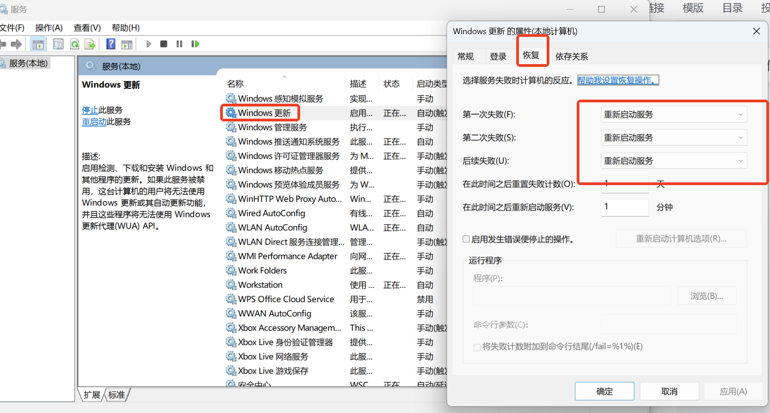Screen dimensions: 770x413
Task: Click gear icon in 服务(本地) panel header
Action: (91, 66)
